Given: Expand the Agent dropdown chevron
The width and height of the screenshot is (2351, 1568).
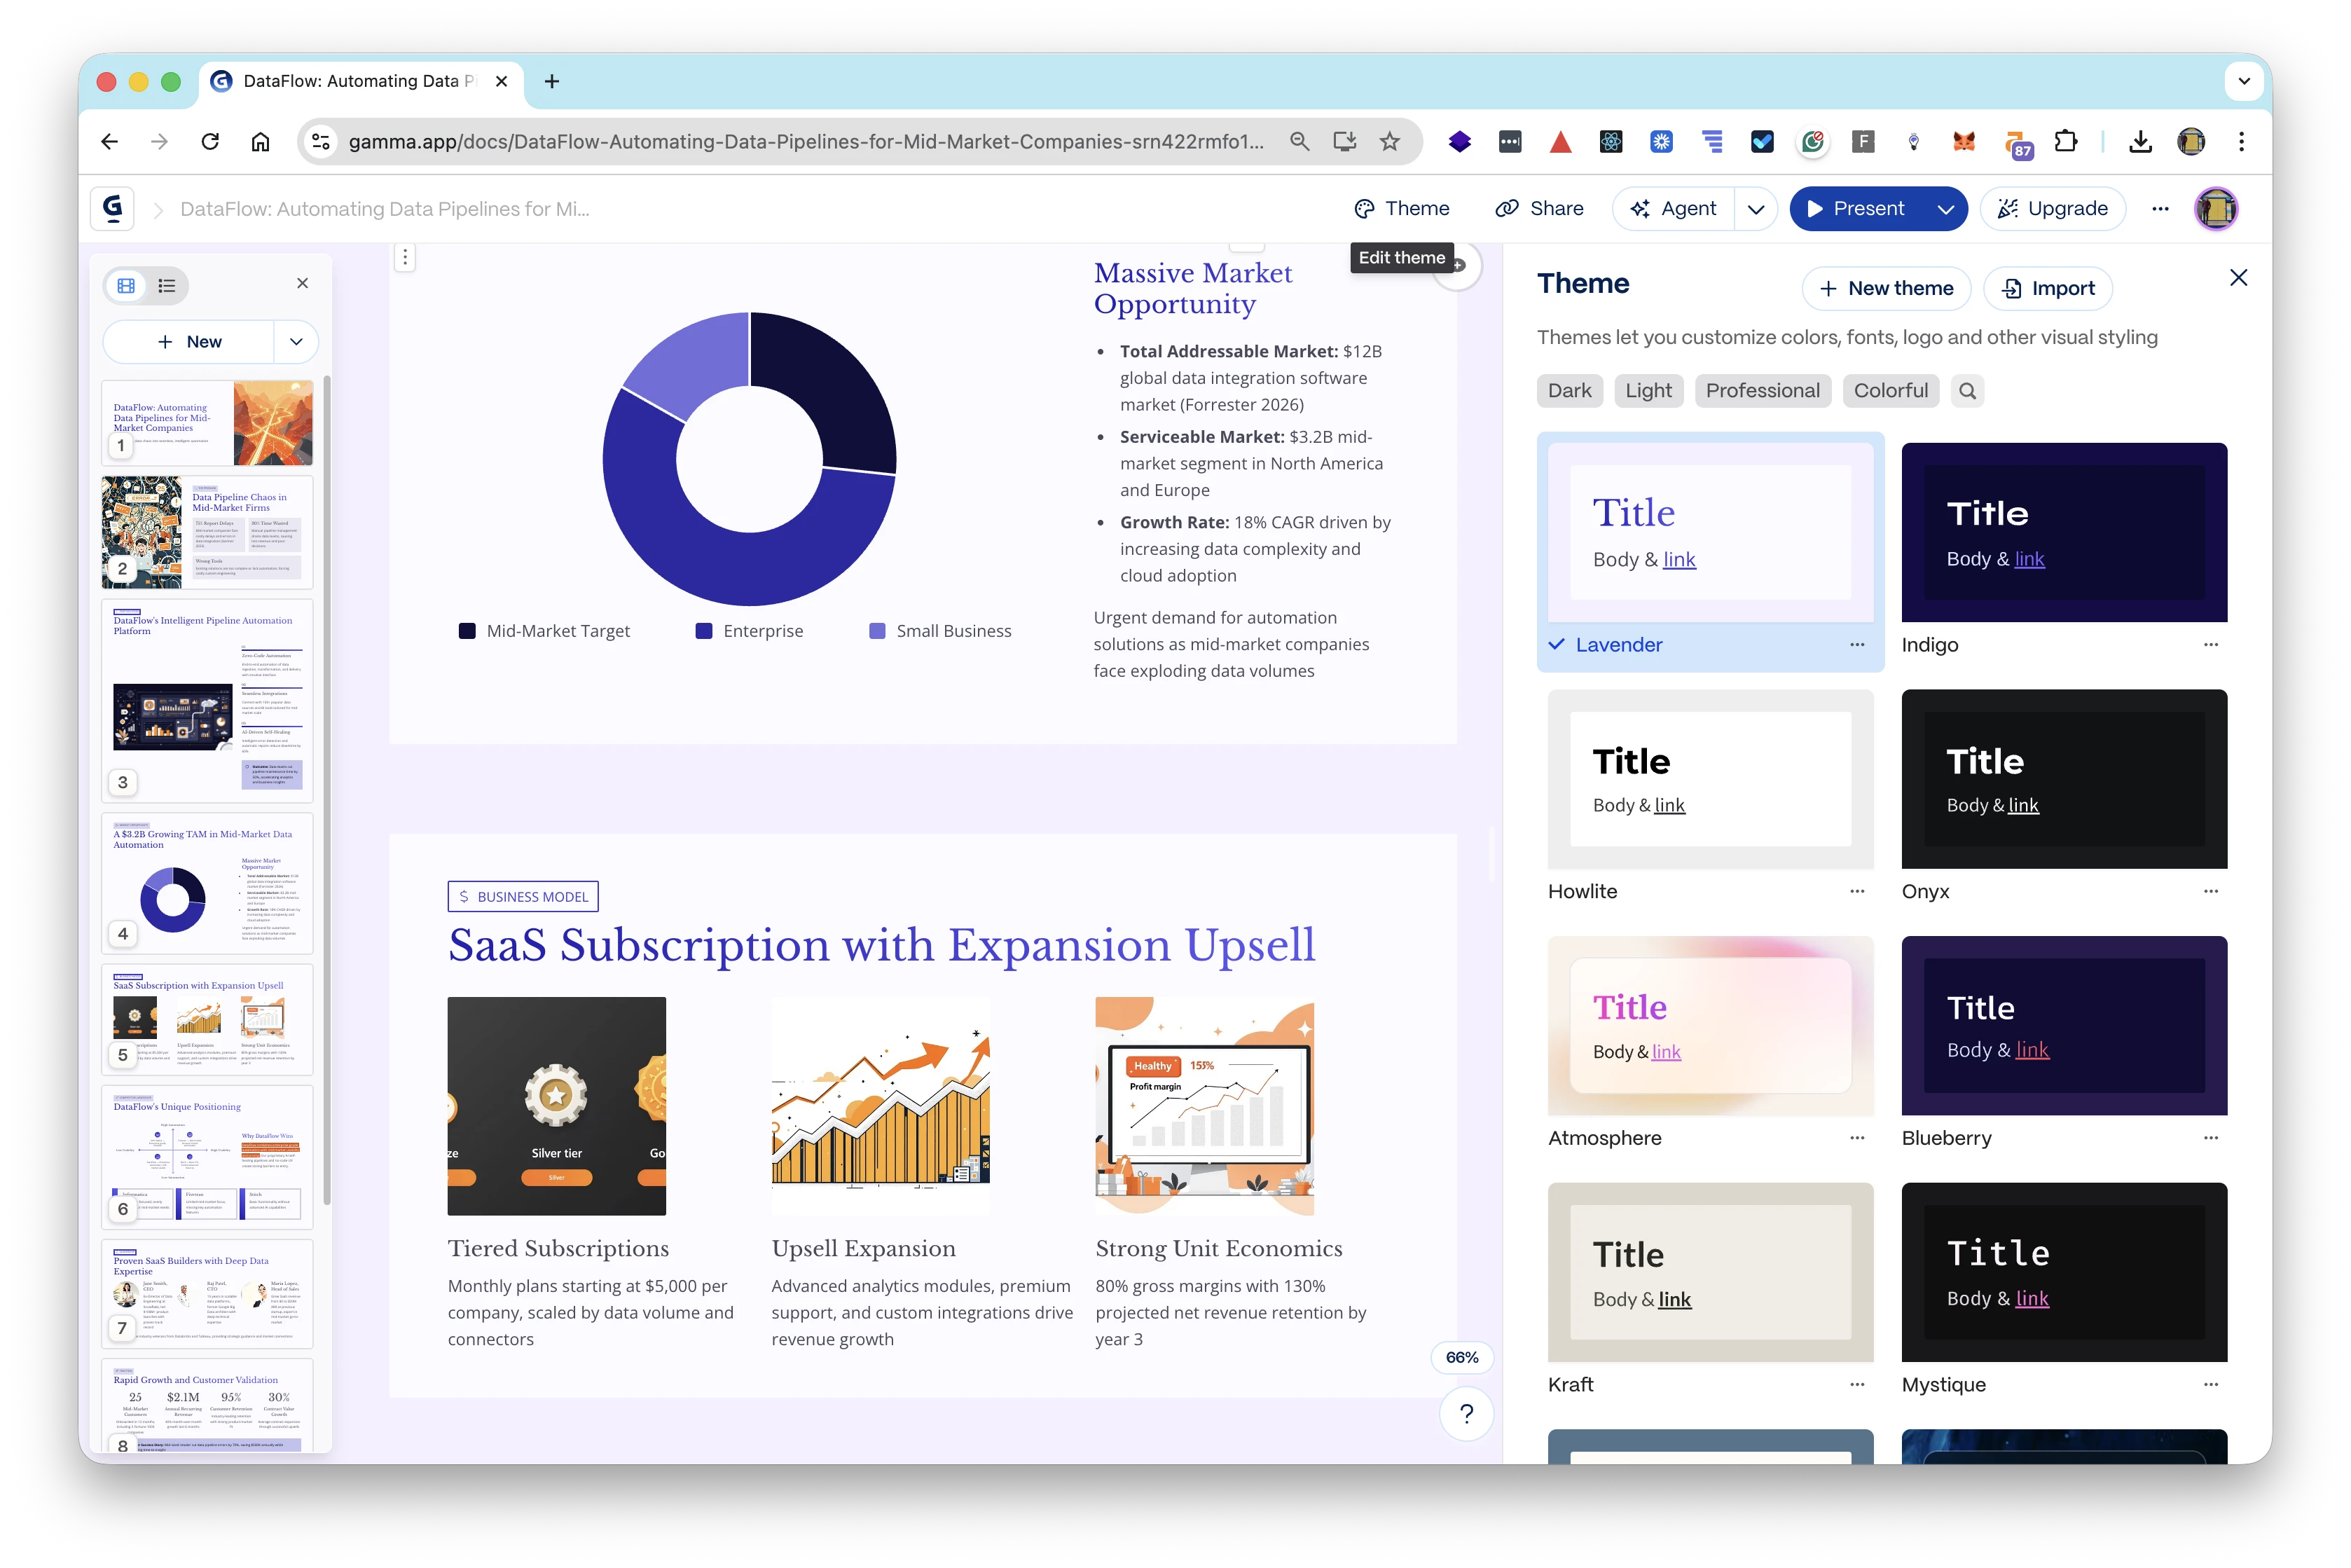Looking at the screenshot, I should pyautogui.click(x=1756, y=208).
